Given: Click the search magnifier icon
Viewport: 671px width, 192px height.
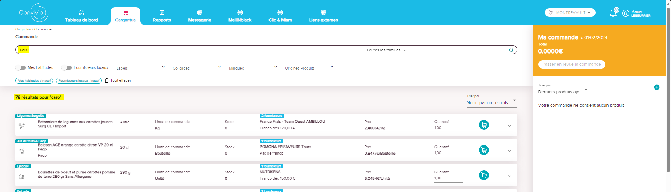Looking at the screenshot, I should pyautogui.click(x=511, y=50).
